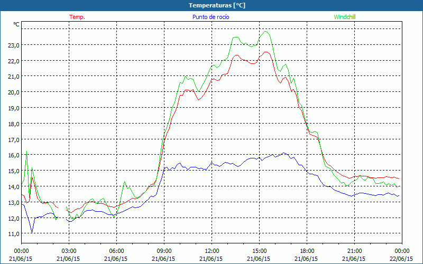Click the 17,0 y-axis value
This screenshot has height=264, width=423.
tap(14, 140)
